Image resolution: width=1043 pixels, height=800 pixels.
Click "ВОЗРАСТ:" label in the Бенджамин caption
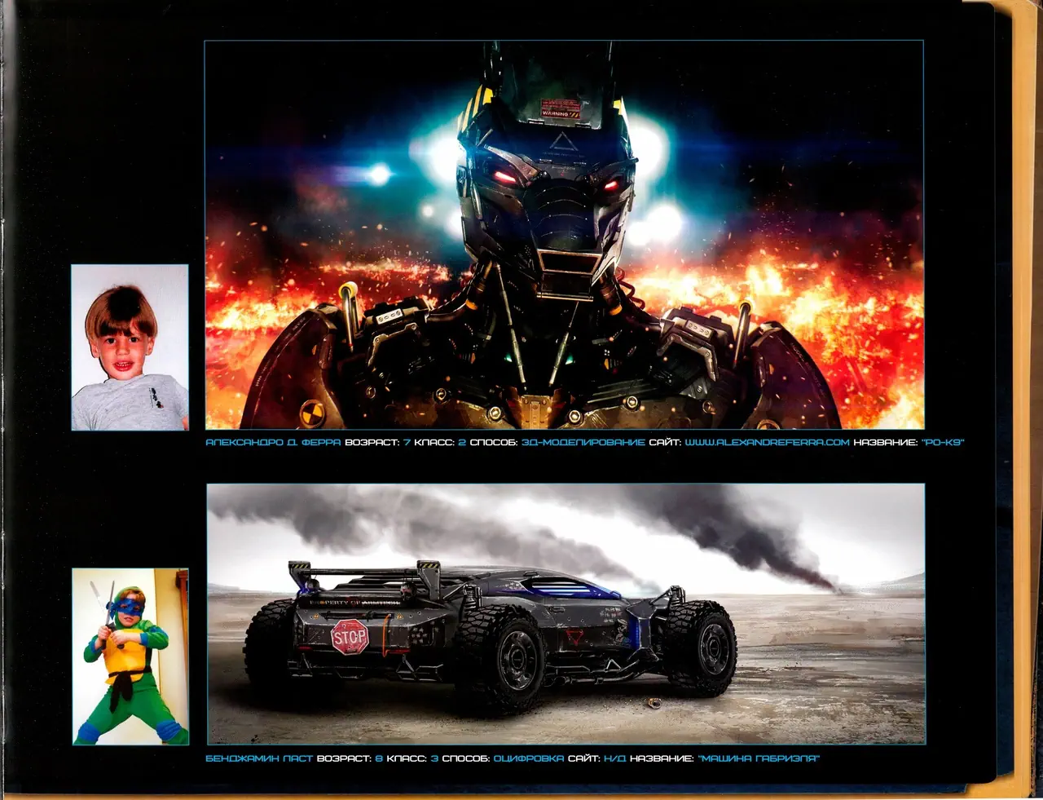coord(345,758)
